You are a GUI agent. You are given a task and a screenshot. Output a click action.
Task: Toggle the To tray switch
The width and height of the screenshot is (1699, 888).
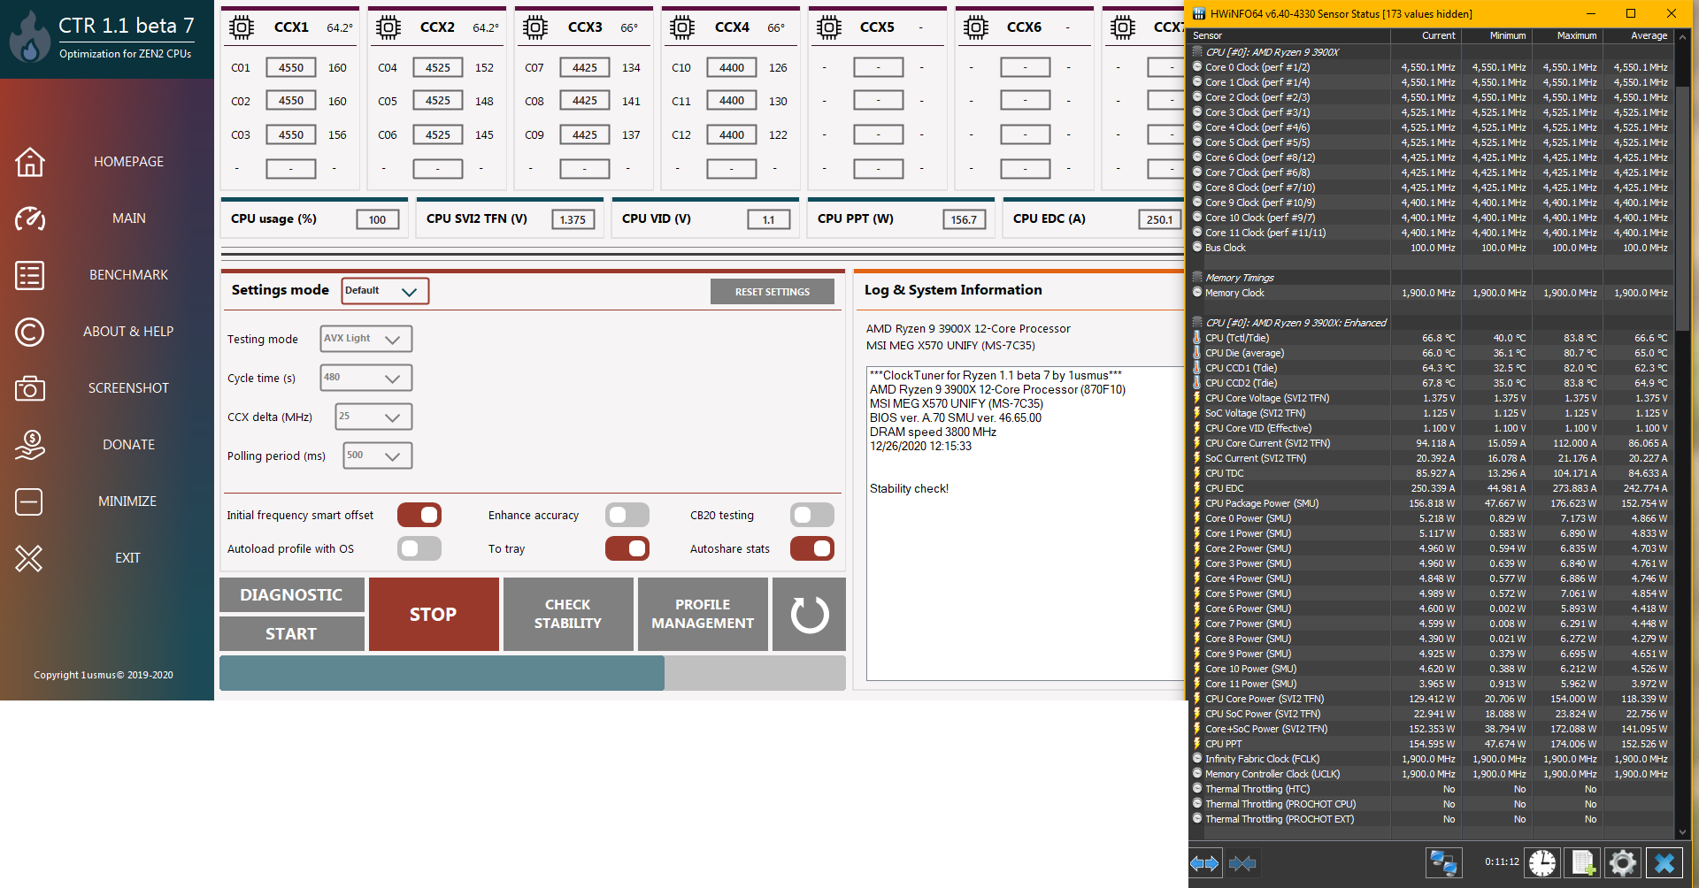click(x=627, y=548)
